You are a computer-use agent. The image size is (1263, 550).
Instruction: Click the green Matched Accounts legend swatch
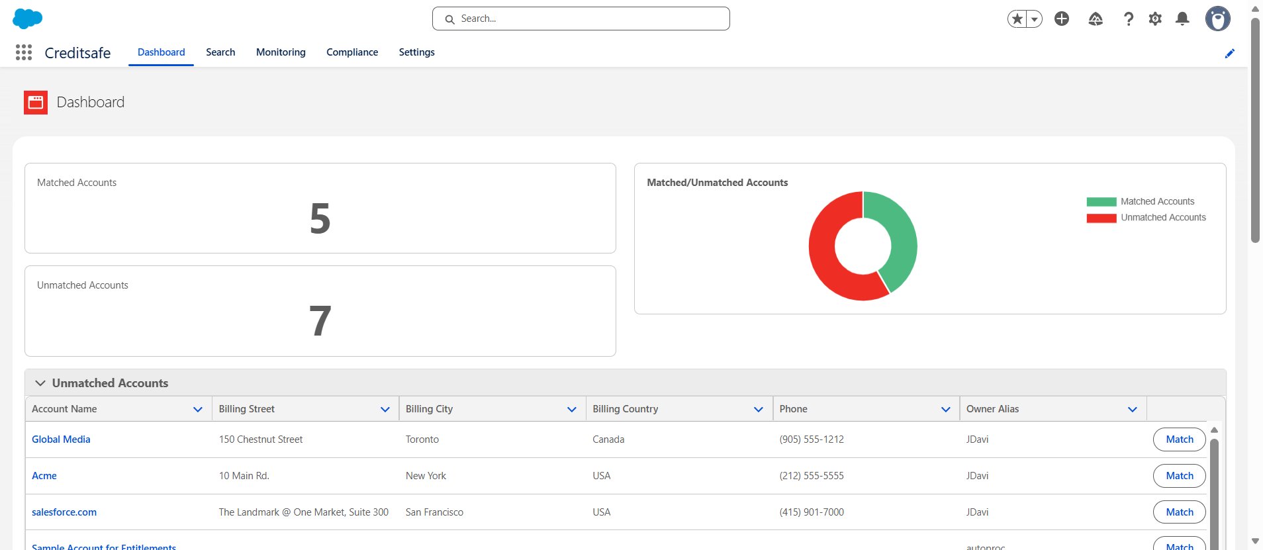1101,202
